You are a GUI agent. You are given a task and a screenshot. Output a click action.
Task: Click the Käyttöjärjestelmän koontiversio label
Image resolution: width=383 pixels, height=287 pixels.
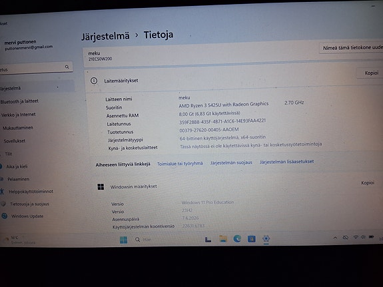coord(143,226)
